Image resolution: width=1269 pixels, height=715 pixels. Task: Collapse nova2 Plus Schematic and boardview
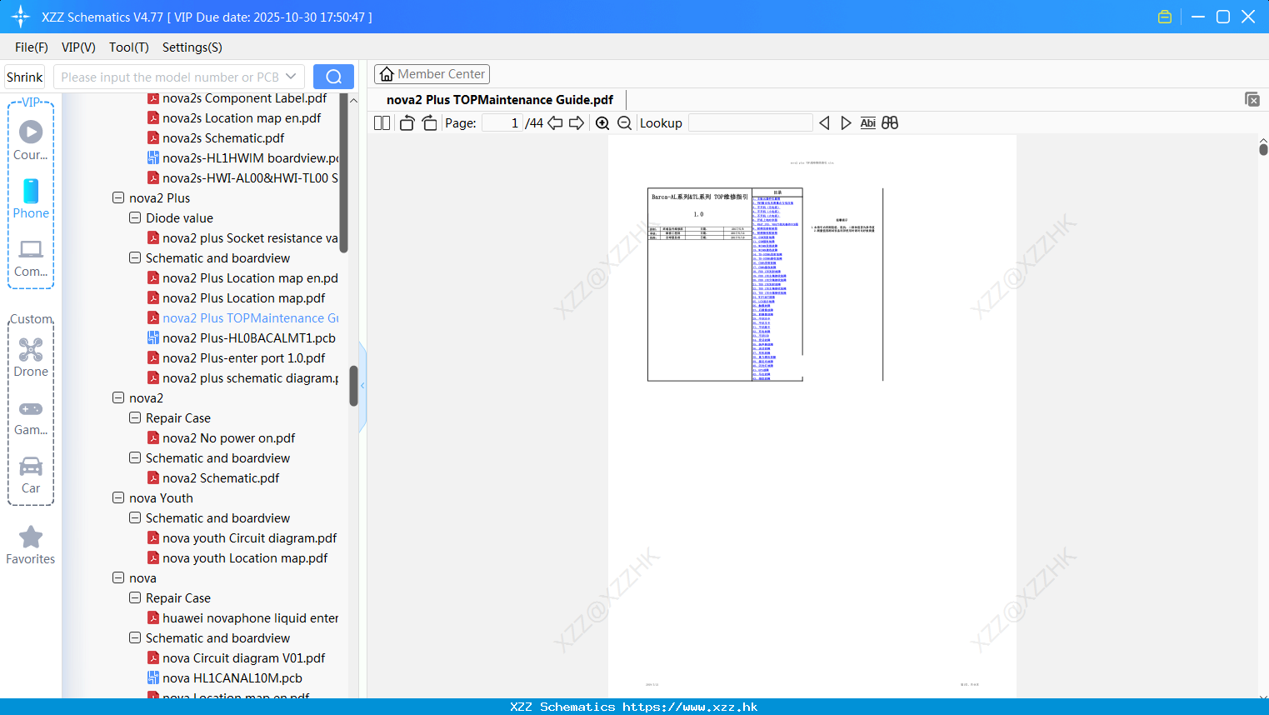pyautogui.click(x=135, y=258)
